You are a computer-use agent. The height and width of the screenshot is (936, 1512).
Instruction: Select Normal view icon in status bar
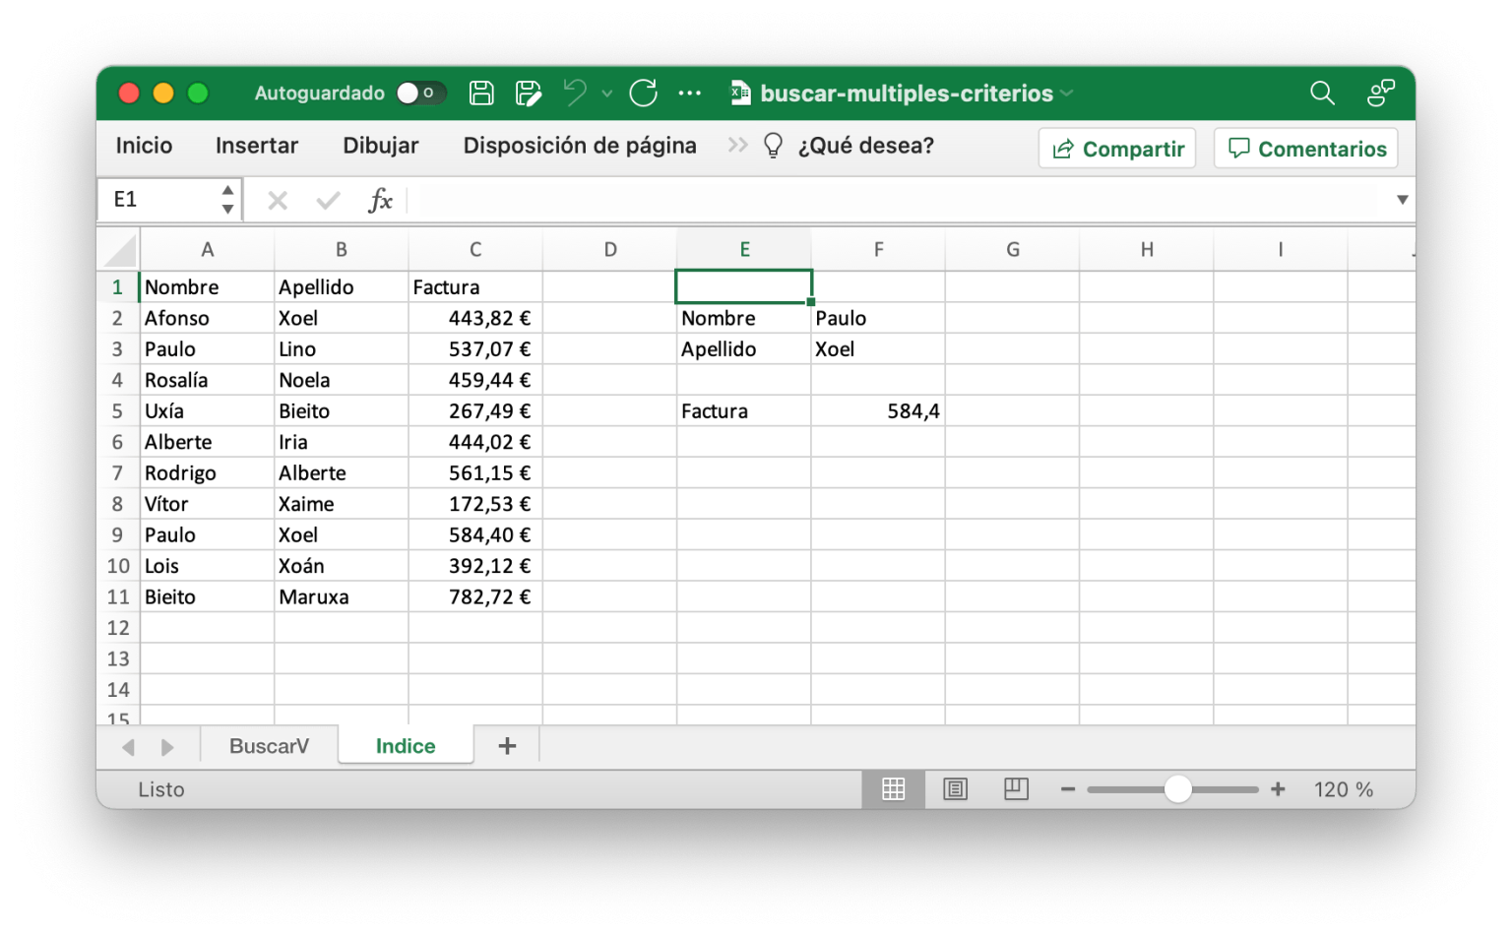click(894, 788)
